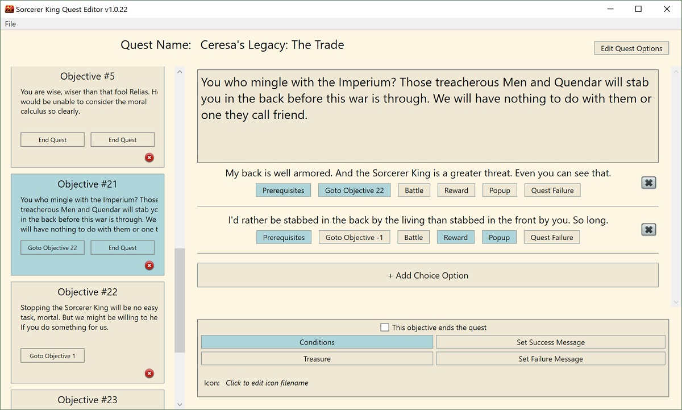
Task: Select the Objective #22 card title
Action: coord(88,292)
